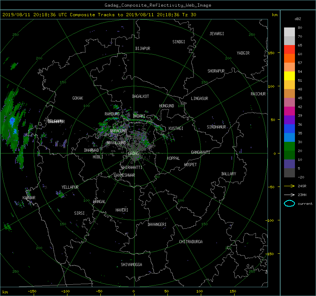Select the magenta 39 dBZ color swatch
The height and width of the screenshot is (296, 316).
pos(289,111)
